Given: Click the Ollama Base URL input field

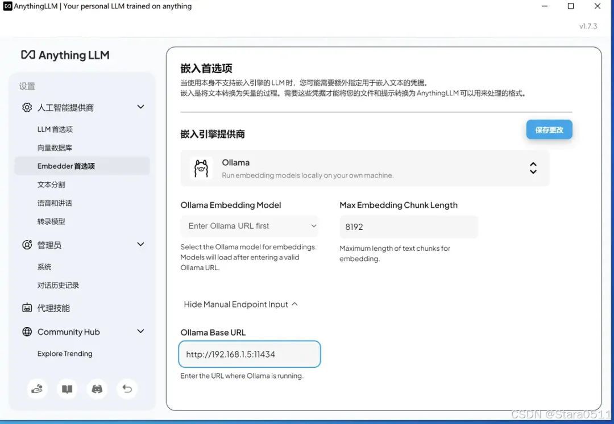Looking at the screenshot, I should point(250,354).
